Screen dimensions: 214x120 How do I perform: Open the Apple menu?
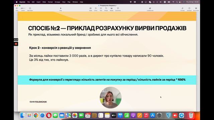click(17, 2)
